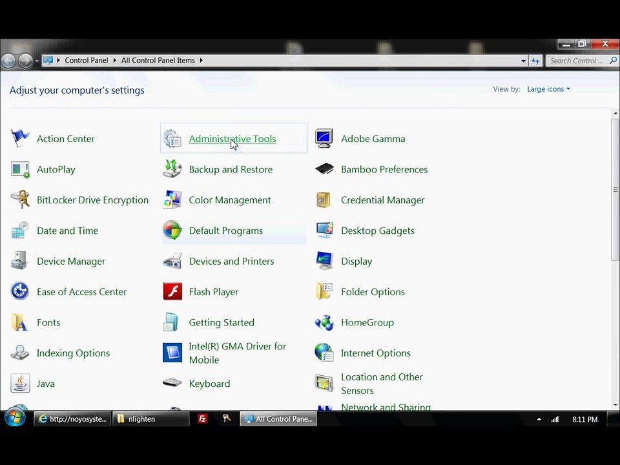The image size is (620, 465).
Task: Open the Flash Player red icon
Action: [x=172, y=292]
